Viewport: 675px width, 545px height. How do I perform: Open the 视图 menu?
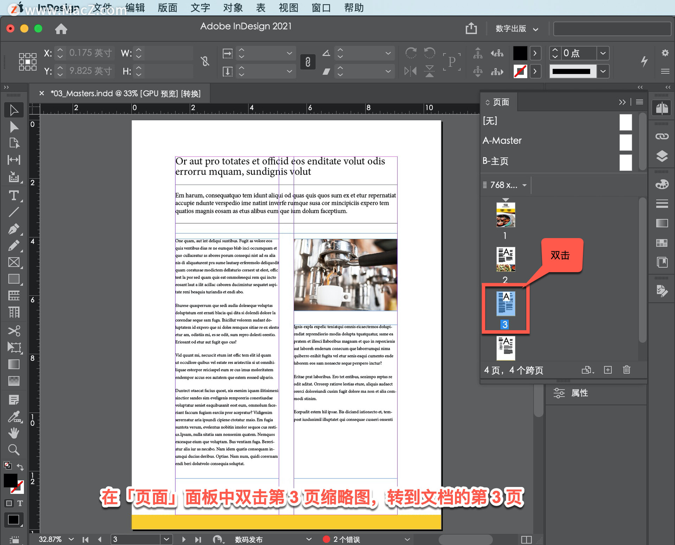pos(288,8)
